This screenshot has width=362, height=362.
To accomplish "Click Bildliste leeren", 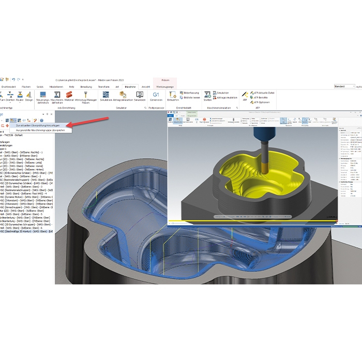I will (x=190, y=98).
